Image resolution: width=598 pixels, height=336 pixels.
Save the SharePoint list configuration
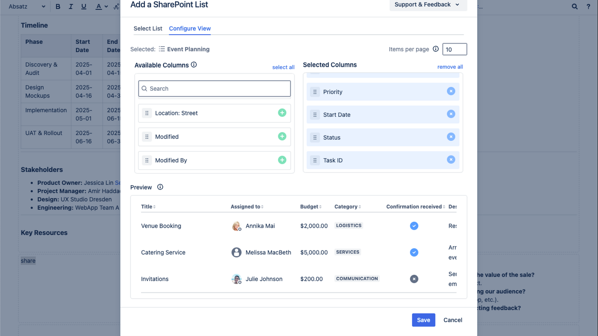click(423, 320)
